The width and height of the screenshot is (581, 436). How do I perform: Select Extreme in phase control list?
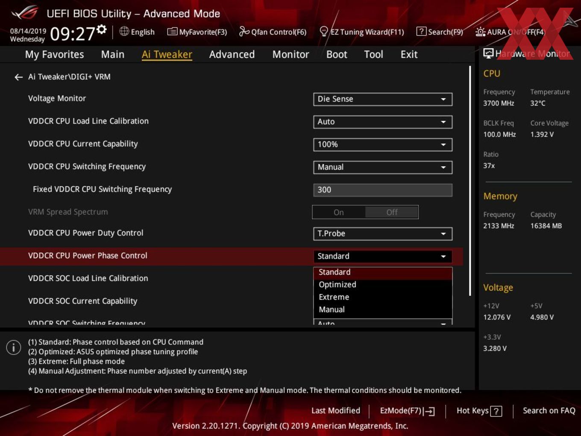pyautogui.click(x=383, y=297)
